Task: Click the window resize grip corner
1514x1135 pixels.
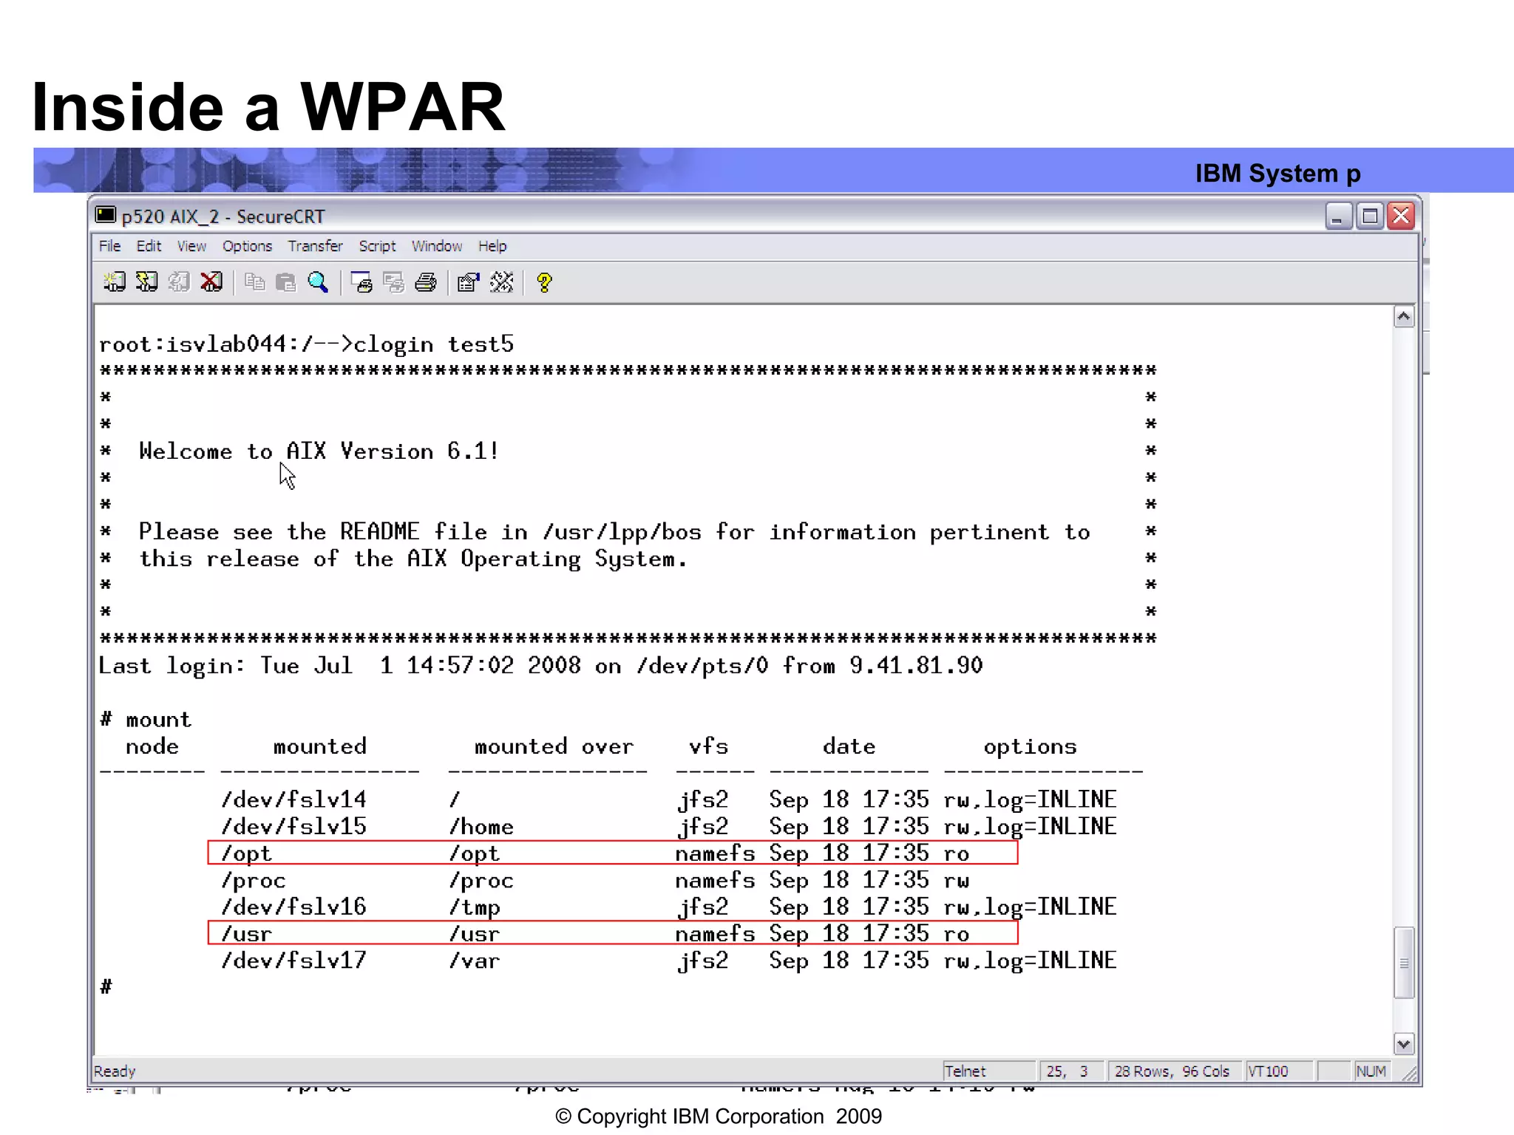Action: tap(1409, 1073)
